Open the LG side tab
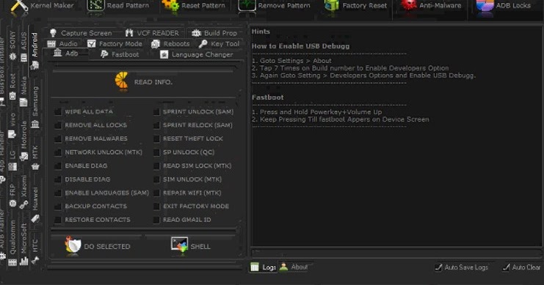The image size is (544, 285). [x=12, y=160]
